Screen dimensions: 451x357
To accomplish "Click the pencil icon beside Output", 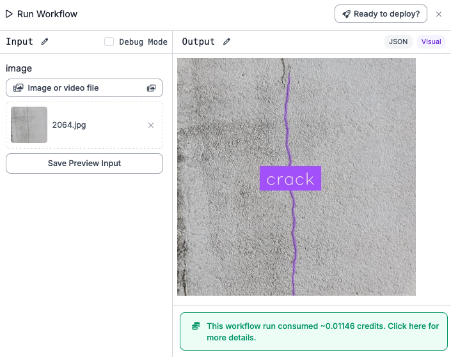I will (x=226, y=42).
